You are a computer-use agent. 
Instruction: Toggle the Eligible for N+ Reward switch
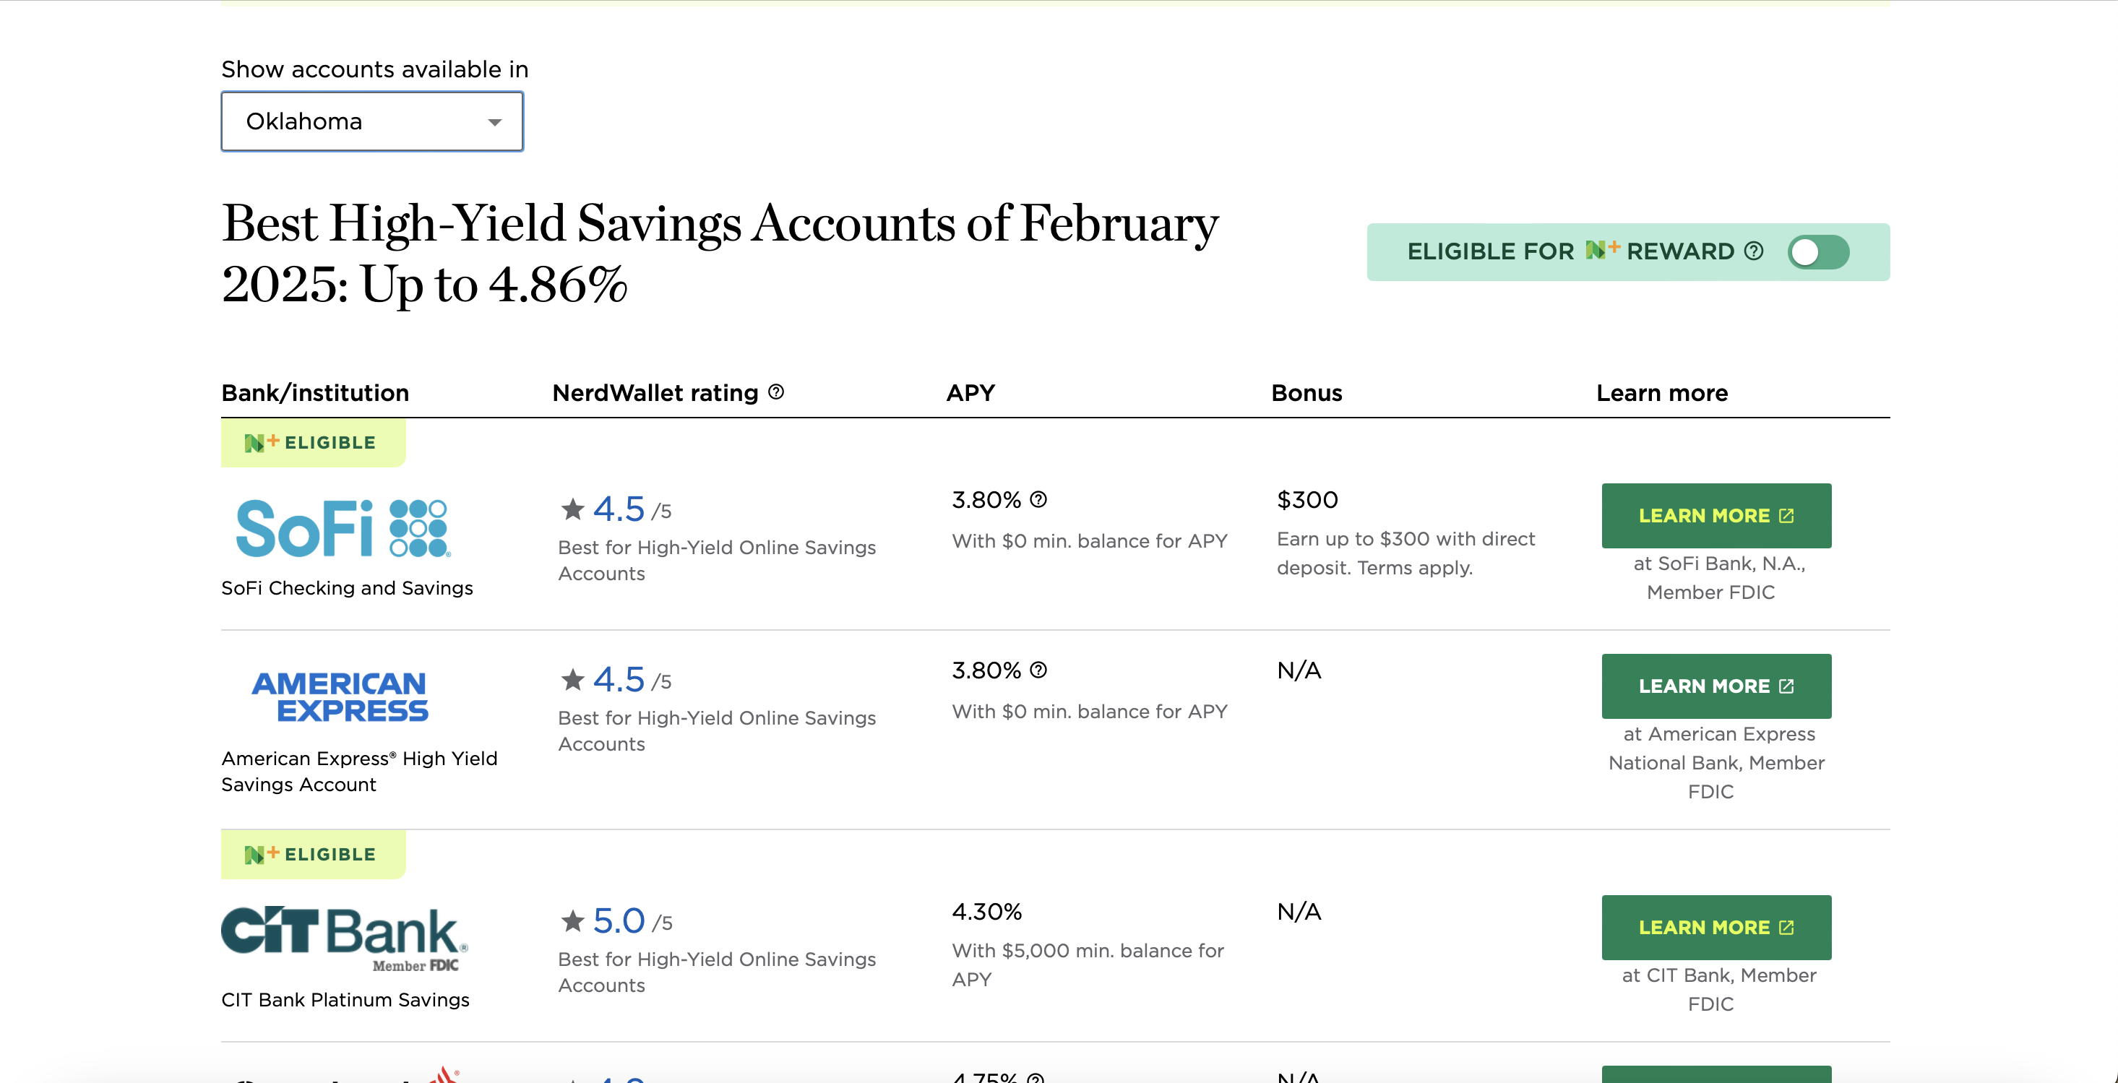tap(1818, 251)
